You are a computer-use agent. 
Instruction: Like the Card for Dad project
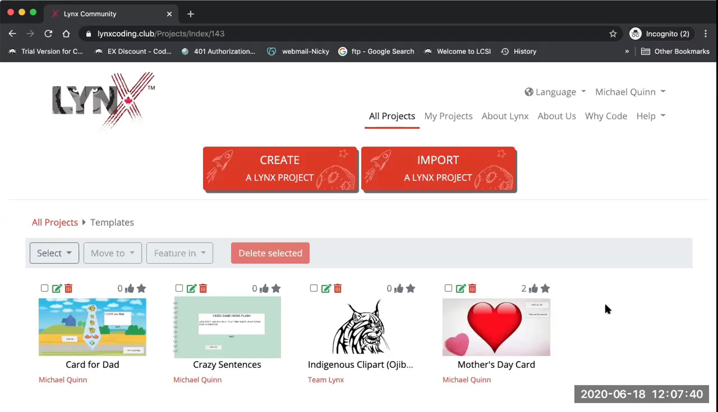point(130,288)
